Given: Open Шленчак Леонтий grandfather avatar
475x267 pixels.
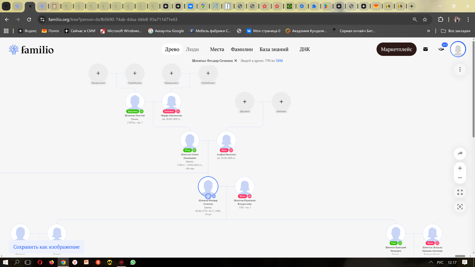Looking at the screenshot, I should [135, 102].
